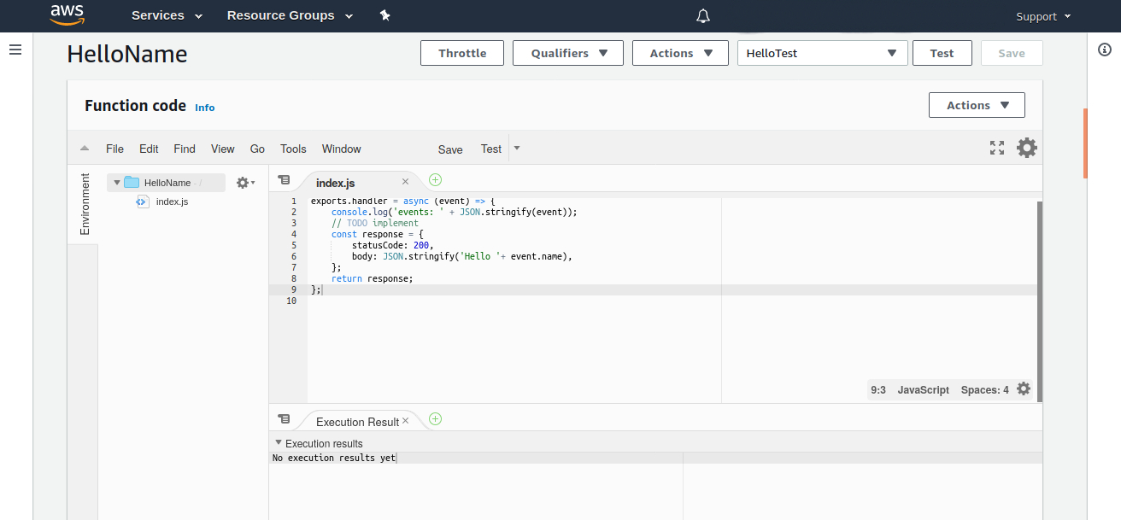Open the hamburger side navigation menu
Screen dimensions: 1121x520
pyautogui.click(x=15, y=50)
